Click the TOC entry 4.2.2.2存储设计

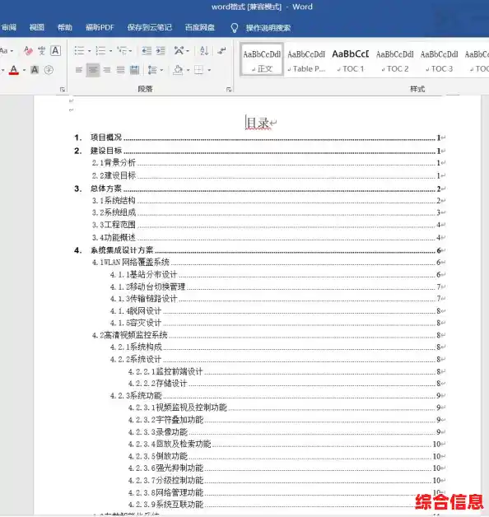(157, 384)
